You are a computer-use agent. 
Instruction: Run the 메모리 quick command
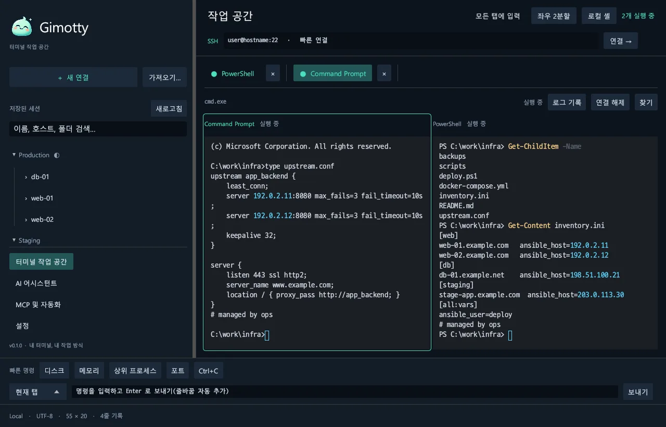[x=89, y=370]
